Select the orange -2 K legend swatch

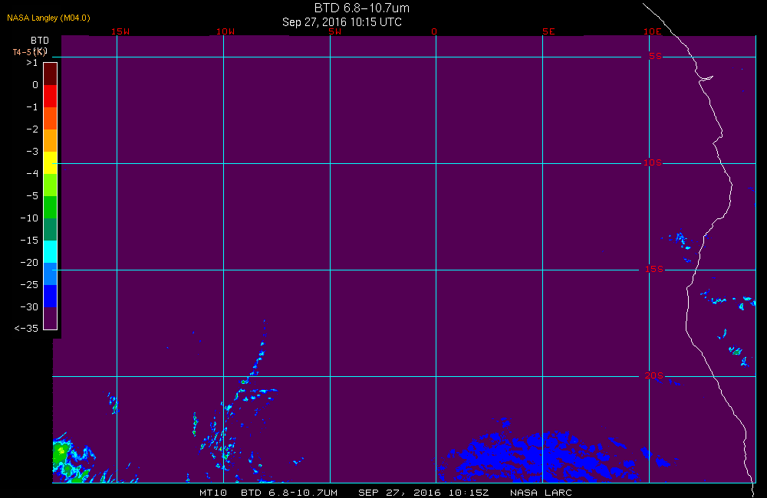(x=51, y=140)
